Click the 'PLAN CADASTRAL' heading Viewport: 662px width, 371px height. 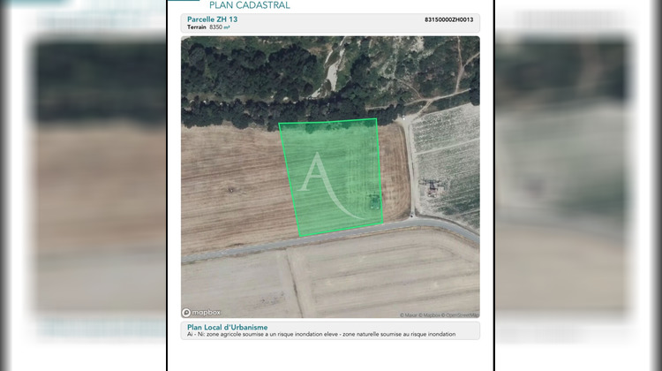tap(250, 5)
